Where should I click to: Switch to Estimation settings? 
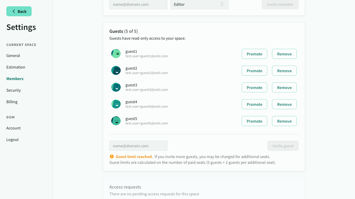click(16, 67)
